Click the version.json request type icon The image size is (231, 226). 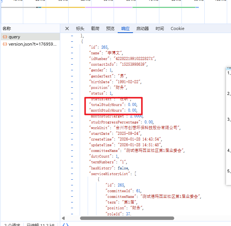click(x=5, y=44)
